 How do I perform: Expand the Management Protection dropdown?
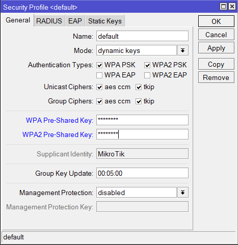pyautogui.click(x=183, y=193)
